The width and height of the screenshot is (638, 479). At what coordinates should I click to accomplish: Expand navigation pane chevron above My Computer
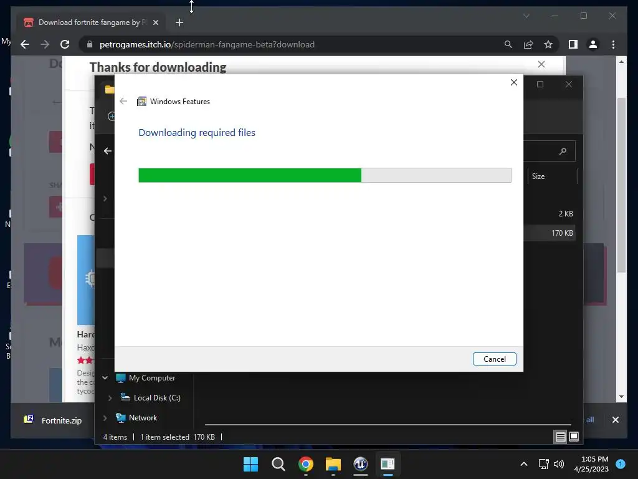105,198
